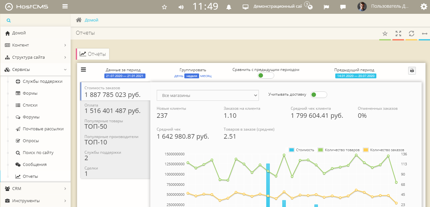The width and height of the screenshot is (430, 207).
Task: Toggle 'Стоимость' legend series
Action: click(302, 150)
